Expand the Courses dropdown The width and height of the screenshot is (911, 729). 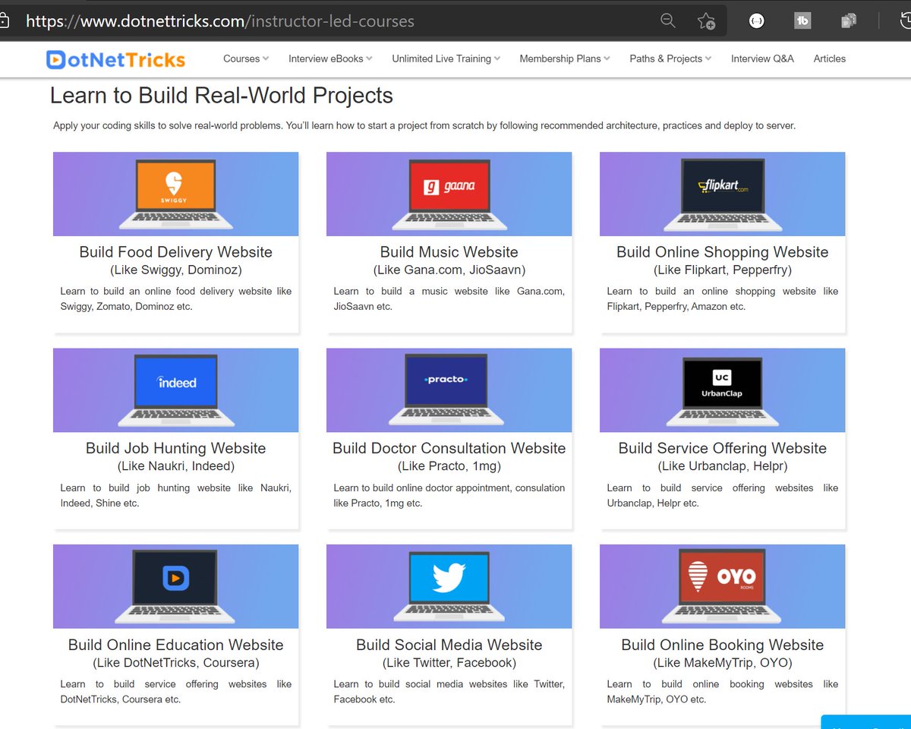click(244, 58)
